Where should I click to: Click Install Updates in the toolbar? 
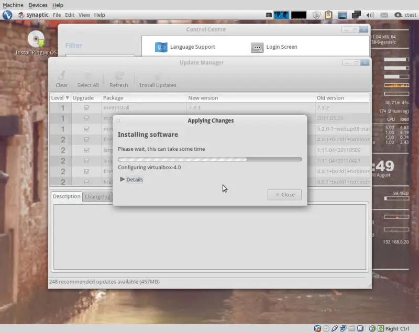coord(158,79)
